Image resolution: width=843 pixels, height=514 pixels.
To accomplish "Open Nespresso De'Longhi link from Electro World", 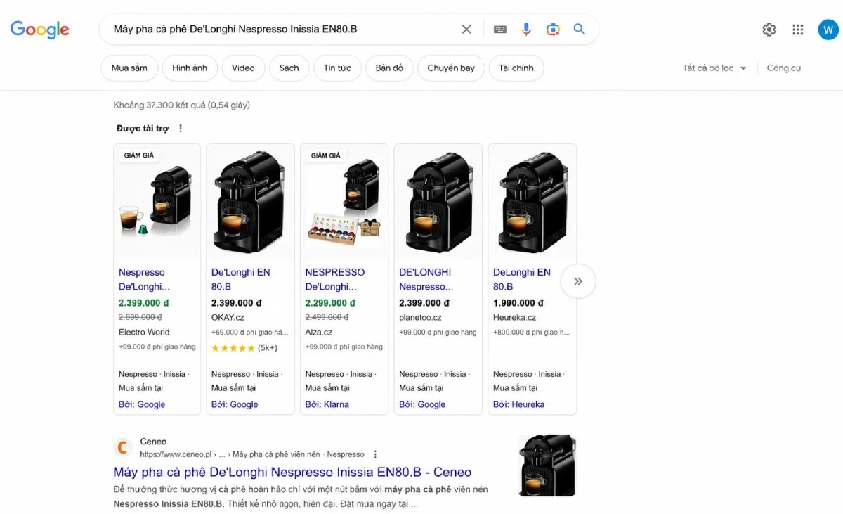I will (144, 279).
